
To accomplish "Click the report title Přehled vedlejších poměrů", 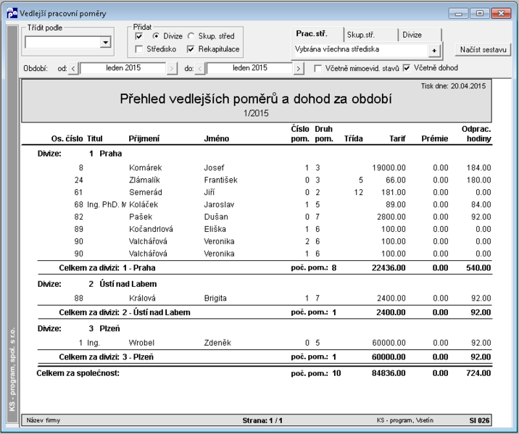I will point(256,99).
